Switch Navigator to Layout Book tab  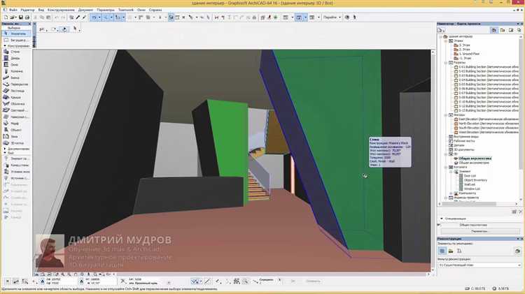point(511,31)
